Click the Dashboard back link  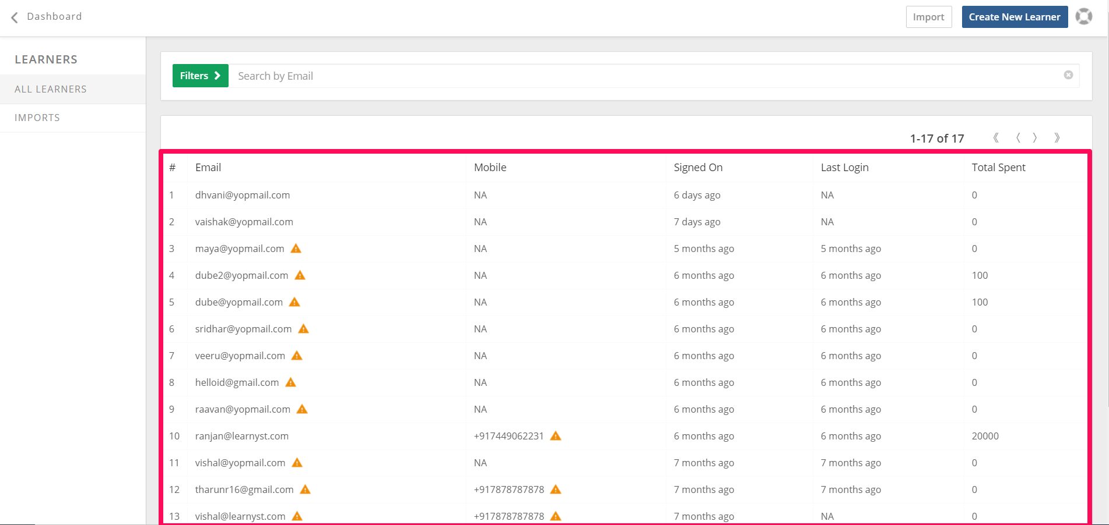point(54,17)
